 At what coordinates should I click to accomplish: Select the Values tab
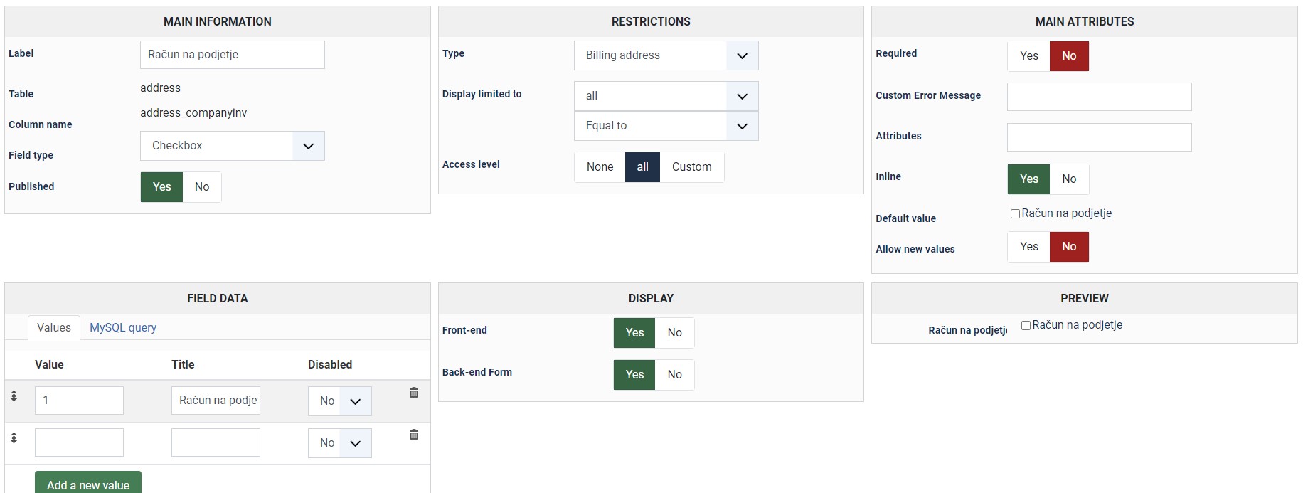click(54, 328)
